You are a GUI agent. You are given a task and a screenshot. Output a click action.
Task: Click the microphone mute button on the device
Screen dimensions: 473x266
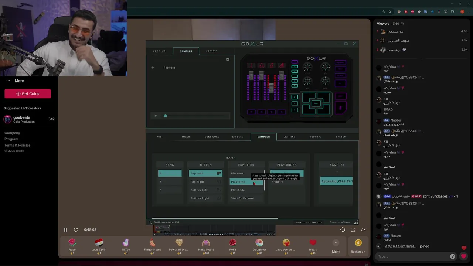click(340, 108)
